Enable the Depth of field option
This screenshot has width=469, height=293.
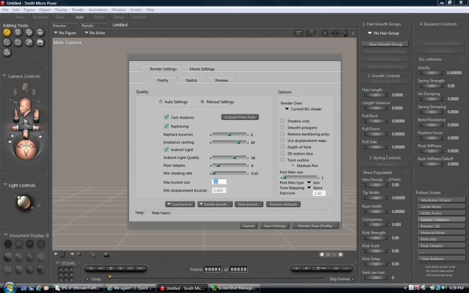[x=283, y=147]
